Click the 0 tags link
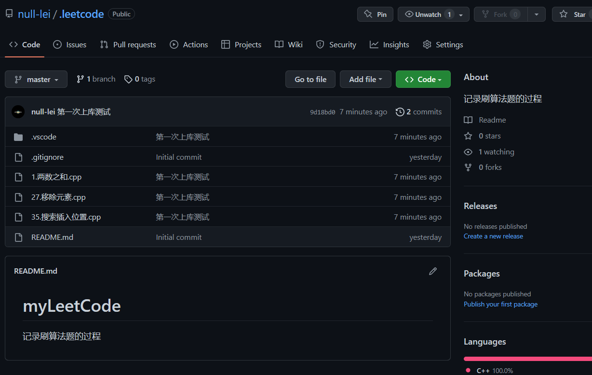 pyautogui.click(x=140, y=79)
